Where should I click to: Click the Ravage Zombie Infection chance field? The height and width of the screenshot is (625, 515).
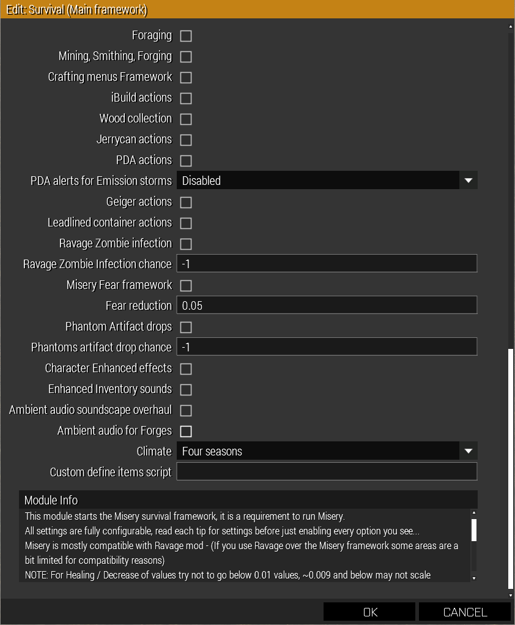pyautogui.click(x=327, y=264)
